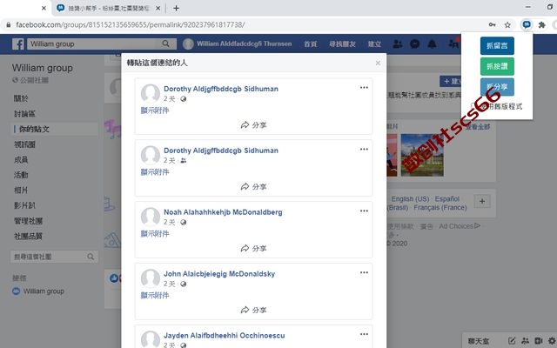Open options for Noah McDonaldberg post
This screenshot has width=557, height=348.
point(364,211)
